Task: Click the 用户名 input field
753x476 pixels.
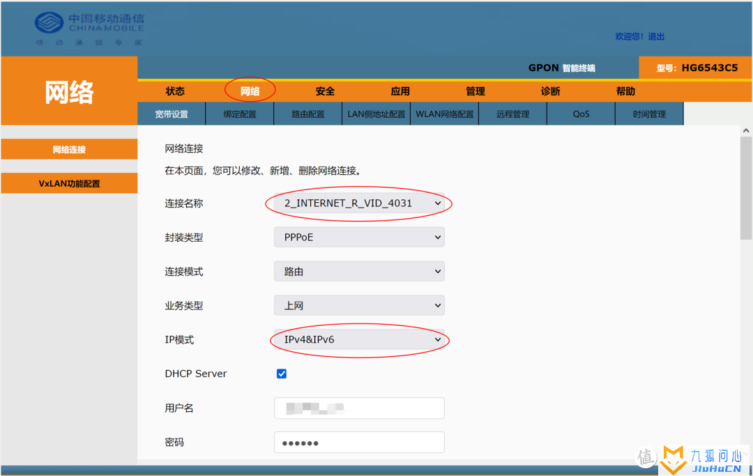Action: click(359, 408)
